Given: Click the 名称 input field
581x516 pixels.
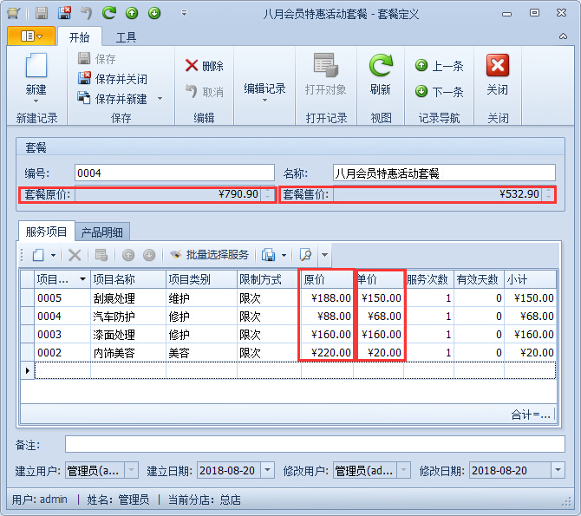Looking at the screenshot, I should point(443,173).
